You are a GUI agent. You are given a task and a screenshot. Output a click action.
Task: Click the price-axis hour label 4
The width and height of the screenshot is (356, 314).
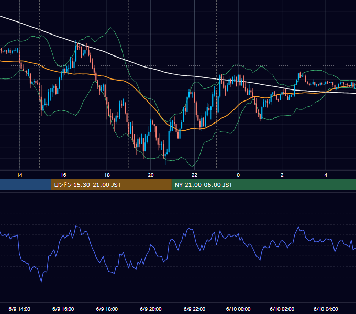point(326,175)
